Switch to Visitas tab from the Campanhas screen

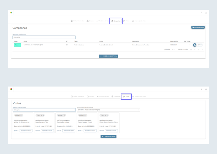(x=126, y=21)
